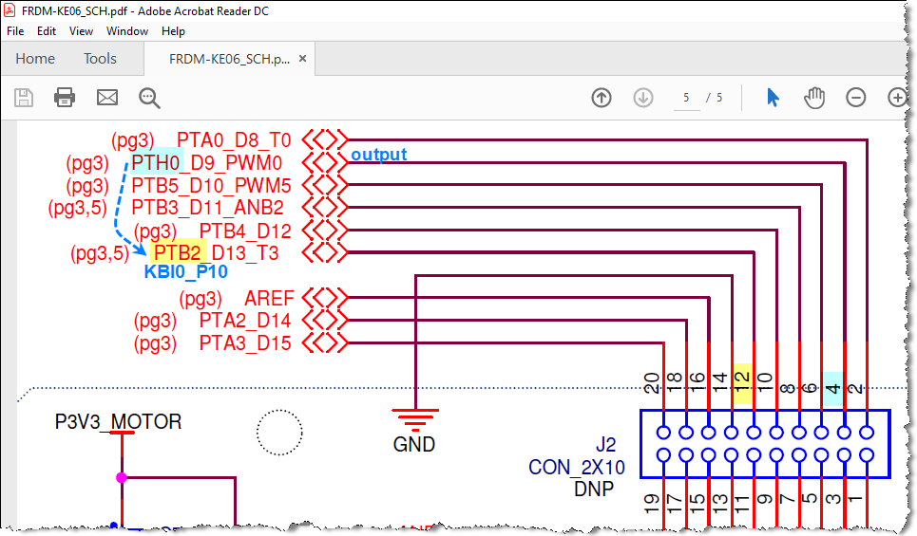Activate the Selection arrow tool

click(x=773, y=98)
